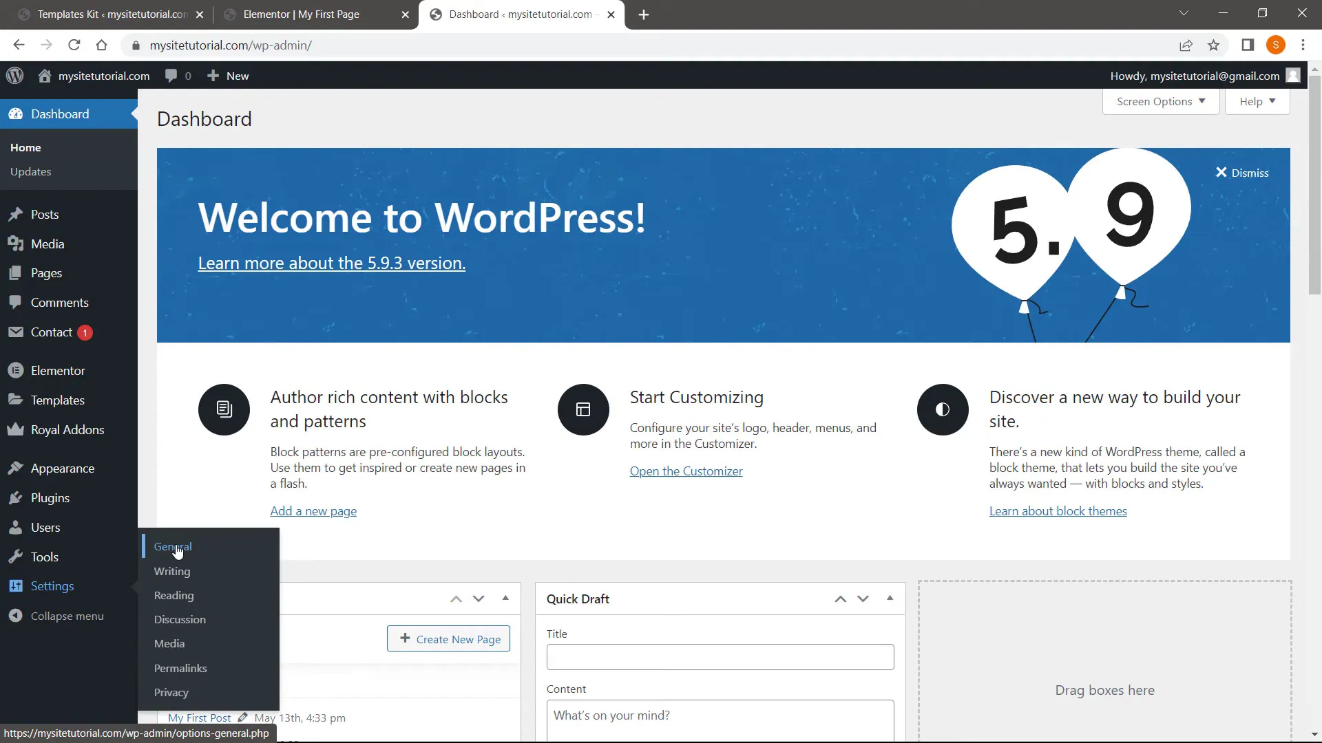Click the user avatar in admin bar
The image size is (1322, 743).
(x=1293, y=76)
